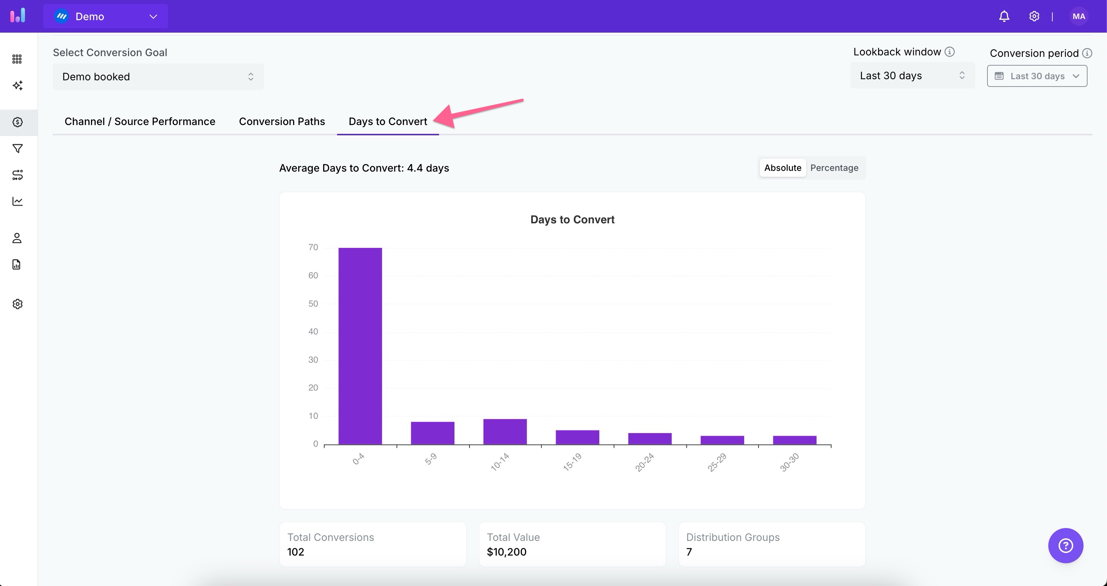The height and width of the screenshot is (586, 1107).
Task: Open Conversion period date range picker
Action: click(x=1037, y=76)
